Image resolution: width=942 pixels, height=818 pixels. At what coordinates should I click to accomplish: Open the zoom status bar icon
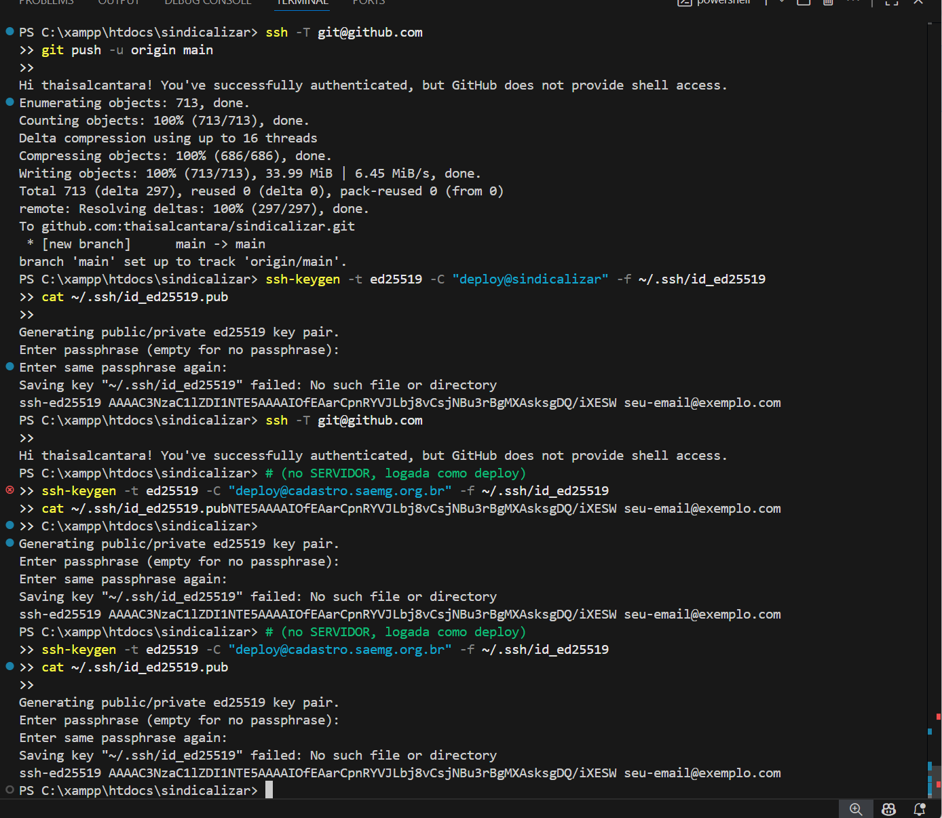coord(856,809)
